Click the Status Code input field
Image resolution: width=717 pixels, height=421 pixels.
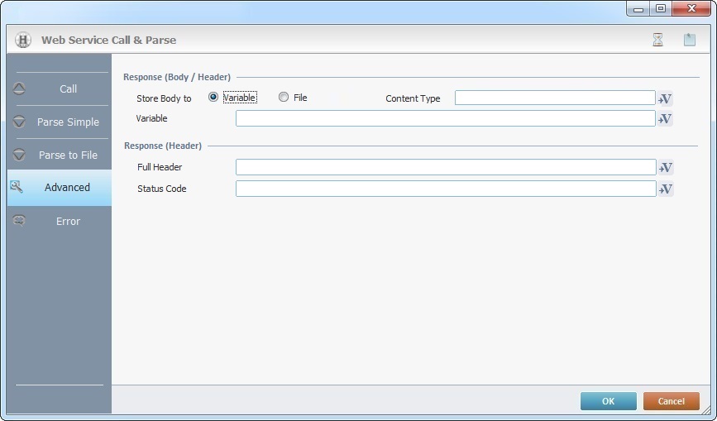445,189
